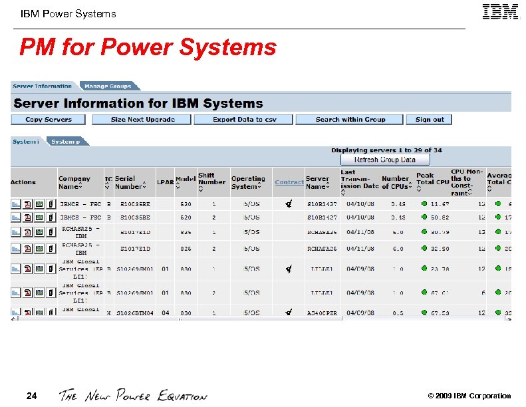Image resolution: width=526 pixels, height=407 pixels.
Task: Open the graph icon in the RCHASA25 shift 2 row
Action: [16, 249]
